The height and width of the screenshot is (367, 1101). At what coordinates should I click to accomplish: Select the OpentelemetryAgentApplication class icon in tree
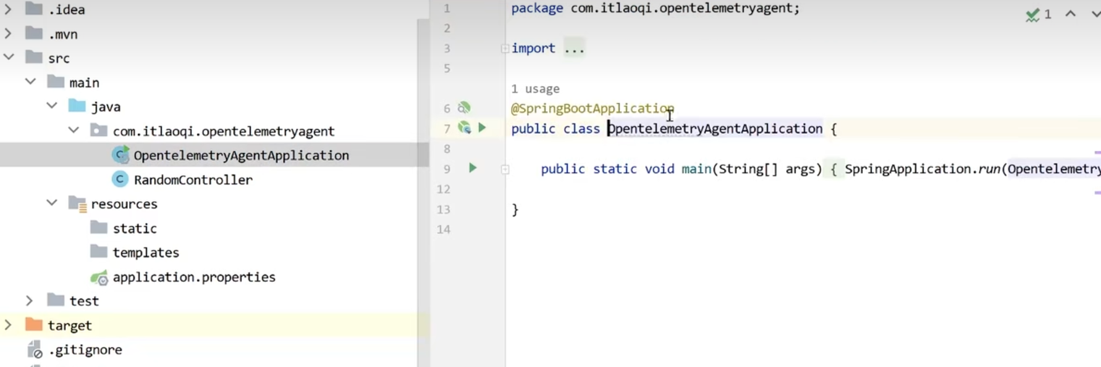[120, 155]
